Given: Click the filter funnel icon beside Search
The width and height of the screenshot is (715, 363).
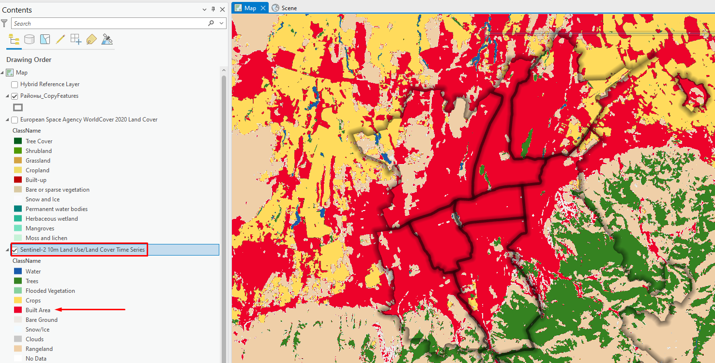Looking at the screenshot, I should pyautogui.click(x=4, y=23).
